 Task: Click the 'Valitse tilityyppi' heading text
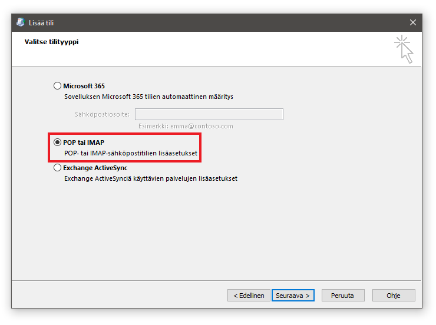(51, 42)
